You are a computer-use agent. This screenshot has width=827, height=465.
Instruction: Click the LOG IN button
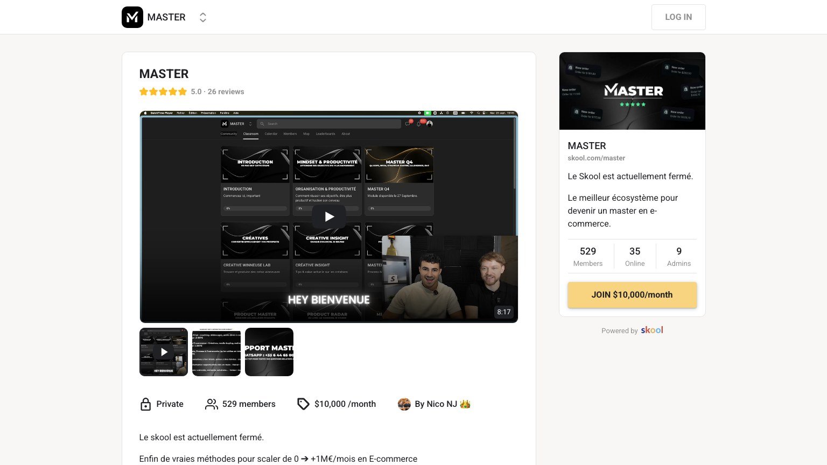(678, 17)
